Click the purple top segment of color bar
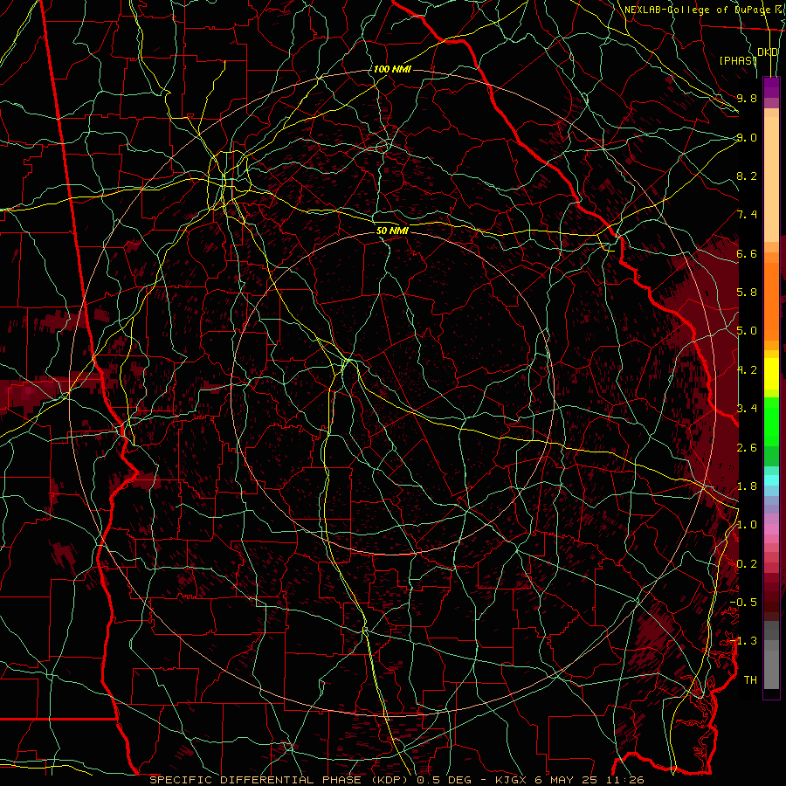The image size is (786, 786). click(x=771, y=87)
